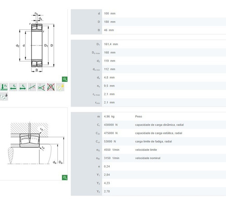Image resolution: width=226 pixels, height=205 pixels.
Task: Select the mass value 4,96 kg
Action: [x=109, y=116]
